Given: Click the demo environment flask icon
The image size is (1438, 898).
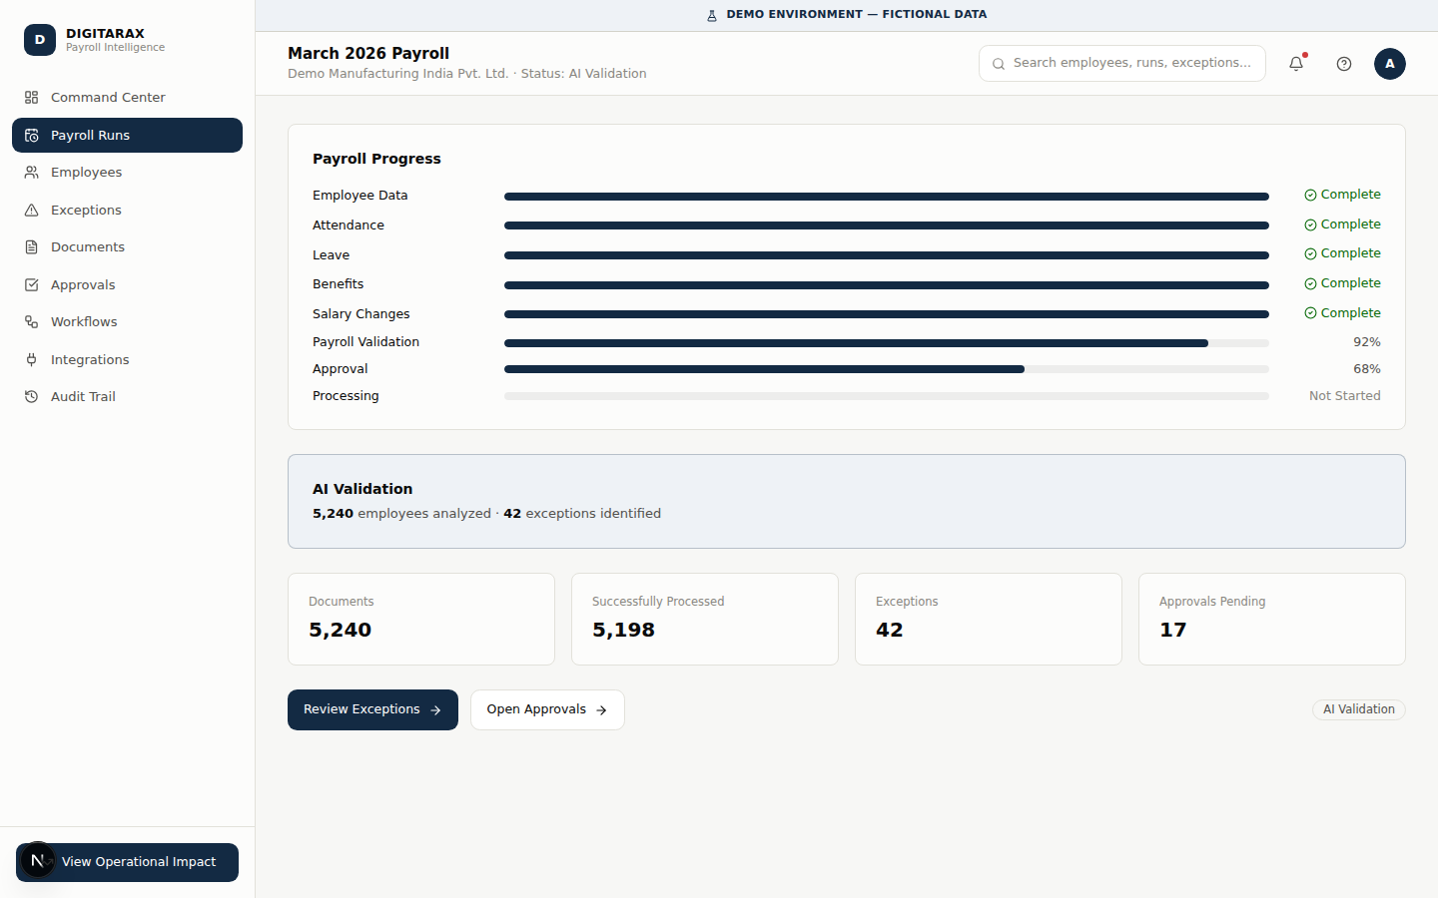Looking at the screenshot, I should [x=712, y=15].
